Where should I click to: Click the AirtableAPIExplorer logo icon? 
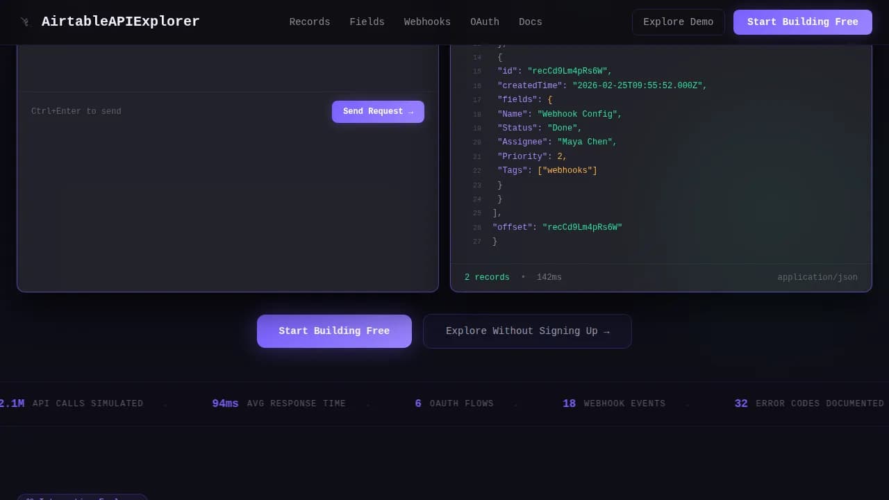pos(26,22)
